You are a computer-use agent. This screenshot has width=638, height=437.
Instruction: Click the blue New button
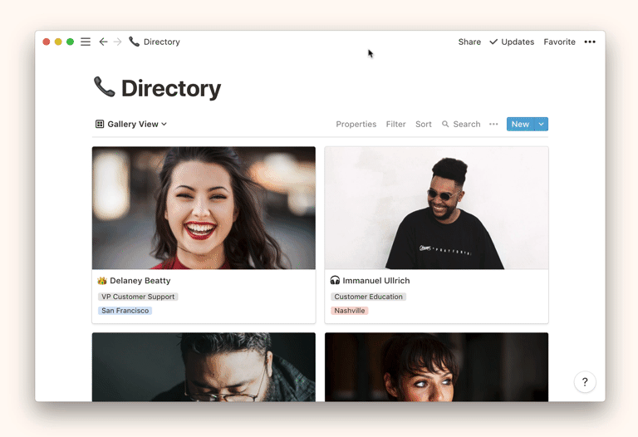pos(520,124)
